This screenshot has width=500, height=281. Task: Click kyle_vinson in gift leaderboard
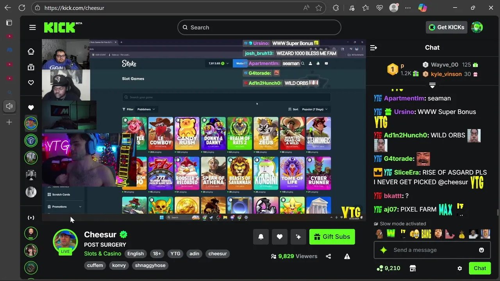446,74
